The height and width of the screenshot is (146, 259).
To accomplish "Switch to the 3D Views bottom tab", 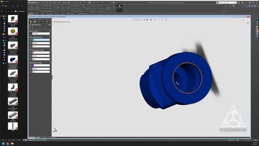I will 44,137.
